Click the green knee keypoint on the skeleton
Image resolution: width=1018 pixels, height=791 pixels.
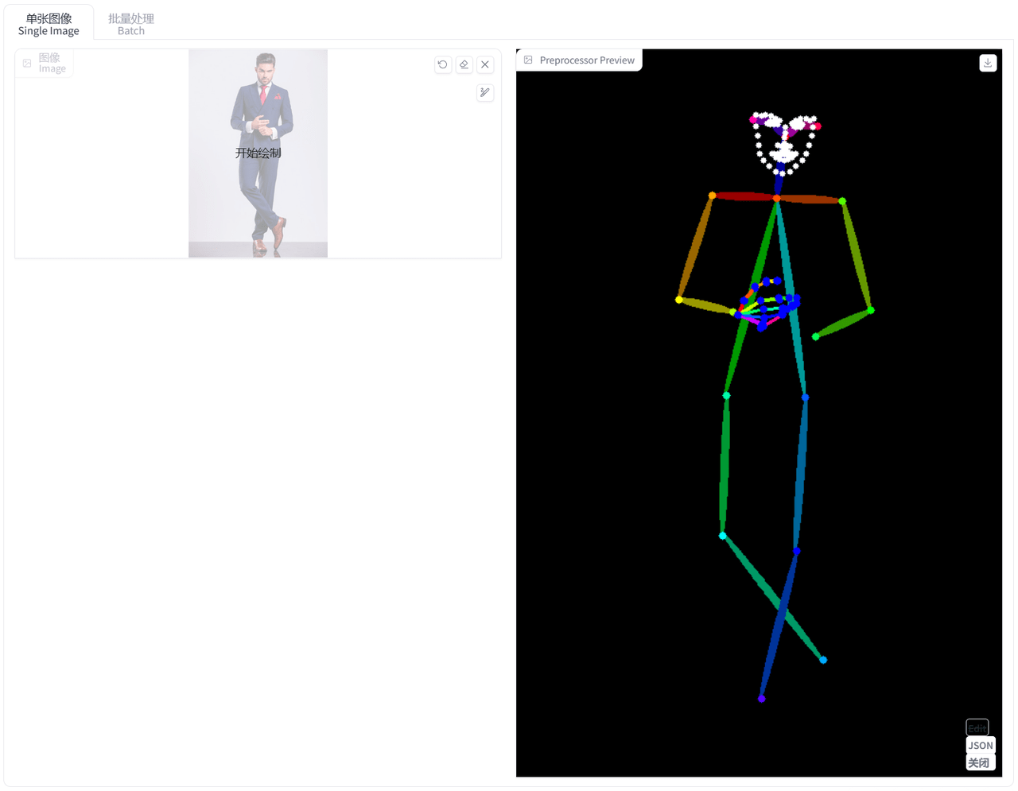click(726, 395)
